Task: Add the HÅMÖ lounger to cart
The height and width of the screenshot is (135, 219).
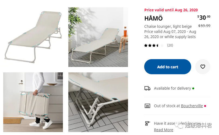Action: [168, 67]
